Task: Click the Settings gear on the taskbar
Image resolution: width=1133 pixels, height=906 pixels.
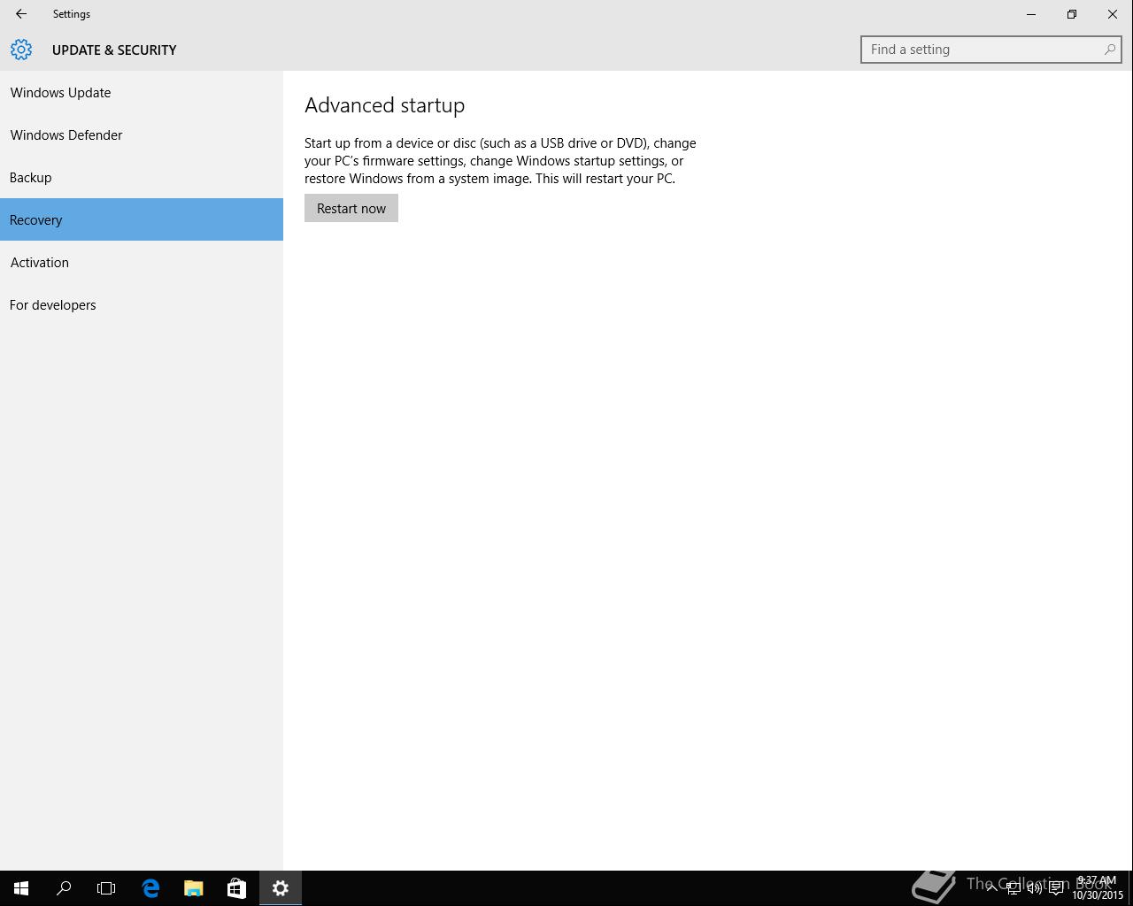Action: (281, 888)
